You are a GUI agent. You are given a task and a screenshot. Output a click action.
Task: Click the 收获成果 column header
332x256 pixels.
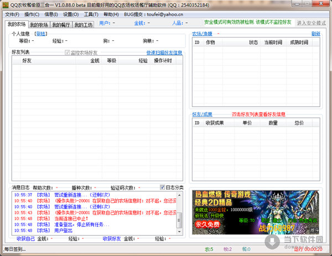coord(219,123)
